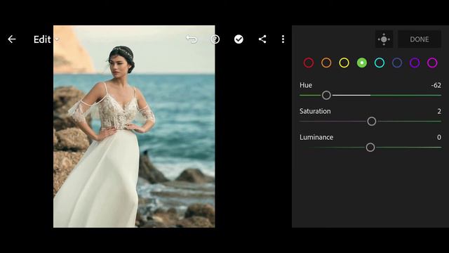This screenshot has width=449, height=253.
Task: Tap the DONE button
Action: coord(420,39)
